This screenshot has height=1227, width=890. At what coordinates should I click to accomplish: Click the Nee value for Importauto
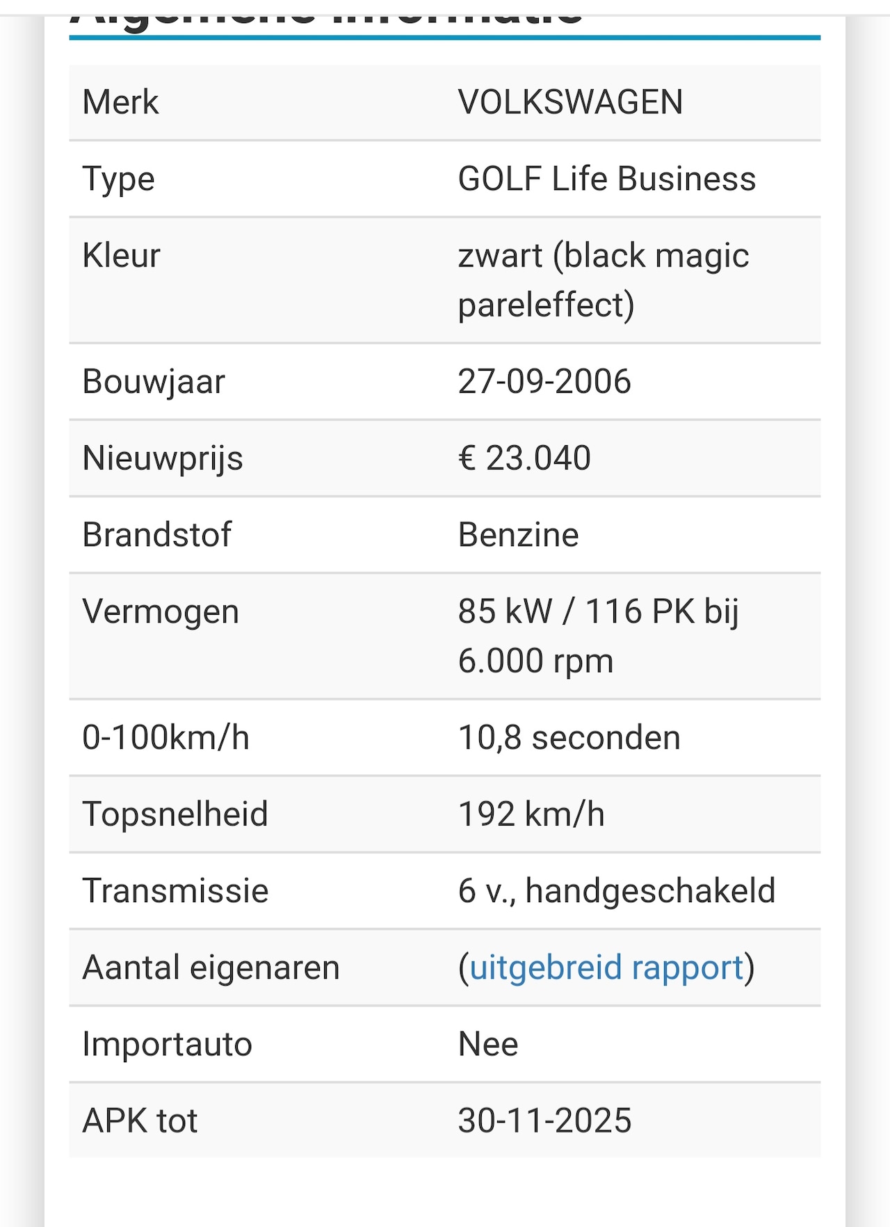point(488,1044)
